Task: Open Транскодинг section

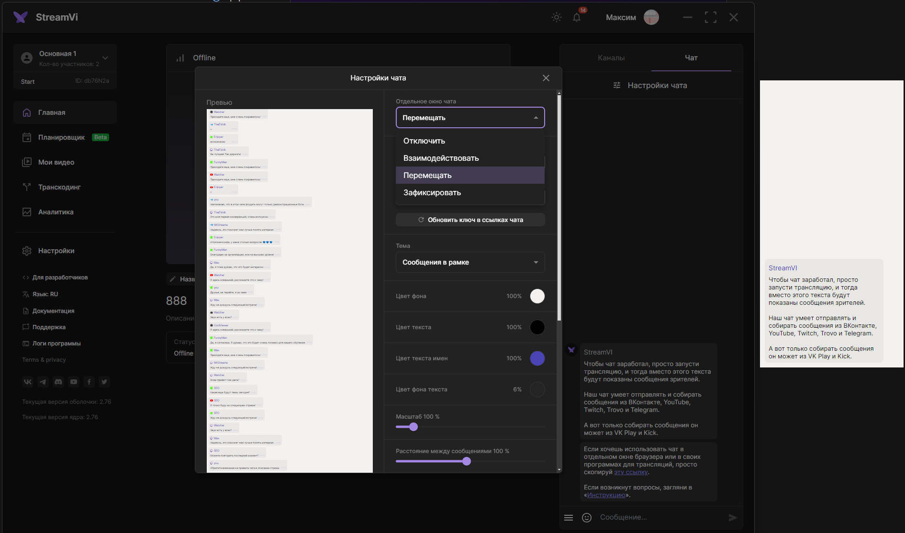Action: [x=65, y=187]
